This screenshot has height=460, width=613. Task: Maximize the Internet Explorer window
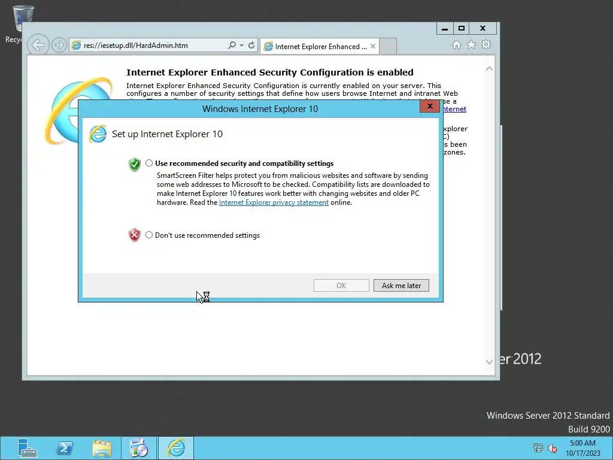(x=462, y=28)
